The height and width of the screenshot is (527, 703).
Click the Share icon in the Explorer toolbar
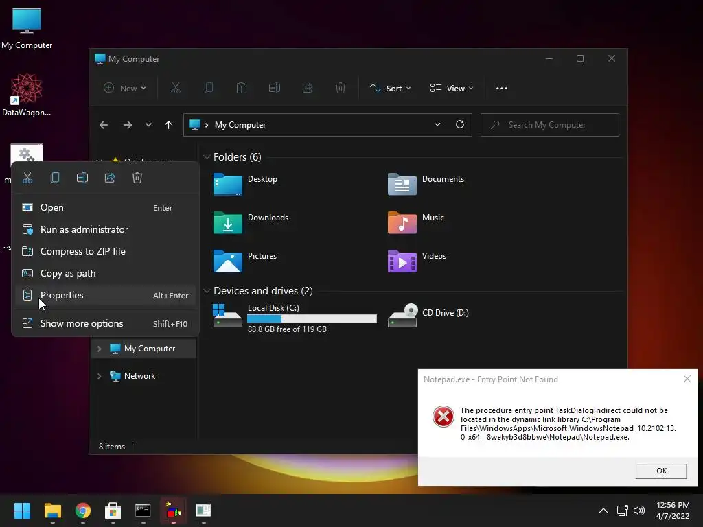[x=308, y=89]
